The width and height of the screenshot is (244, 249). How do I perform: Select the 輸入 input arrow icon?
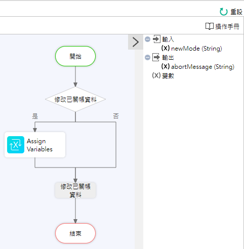click(156, 39)
